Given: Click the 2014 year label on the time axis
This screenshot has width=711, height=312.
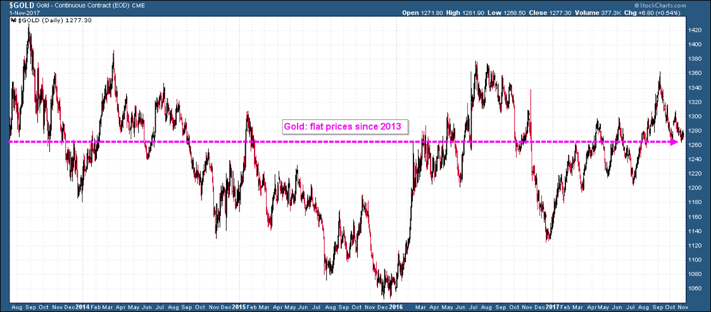Looking at the screenshot, I should tap(83, 306).
